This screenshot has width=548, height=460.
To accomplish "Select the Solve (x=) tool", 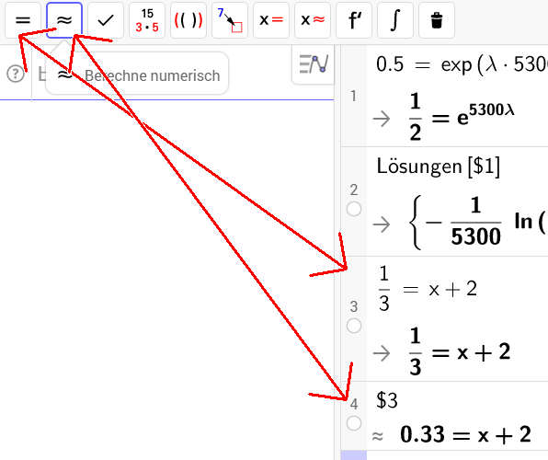I will pyautogui.click(x=271, y=20).
